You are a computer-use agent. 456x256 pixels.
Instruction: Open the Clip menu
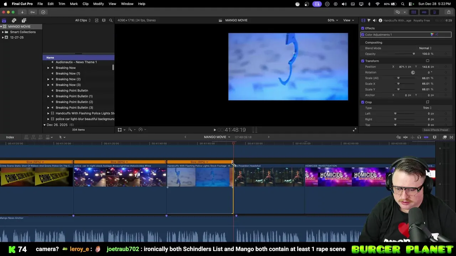[x=85, y=4]
